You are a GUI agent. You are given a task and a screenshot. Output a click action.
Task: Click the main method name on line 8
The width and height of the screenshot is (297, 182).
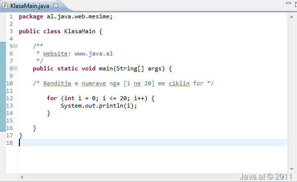106,68
